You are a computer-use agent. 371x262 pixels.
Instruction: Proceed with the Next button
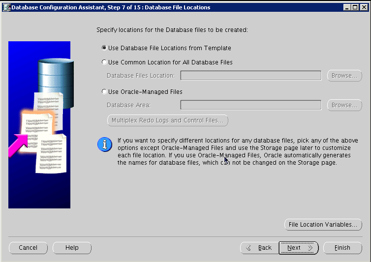coord(299,248)
